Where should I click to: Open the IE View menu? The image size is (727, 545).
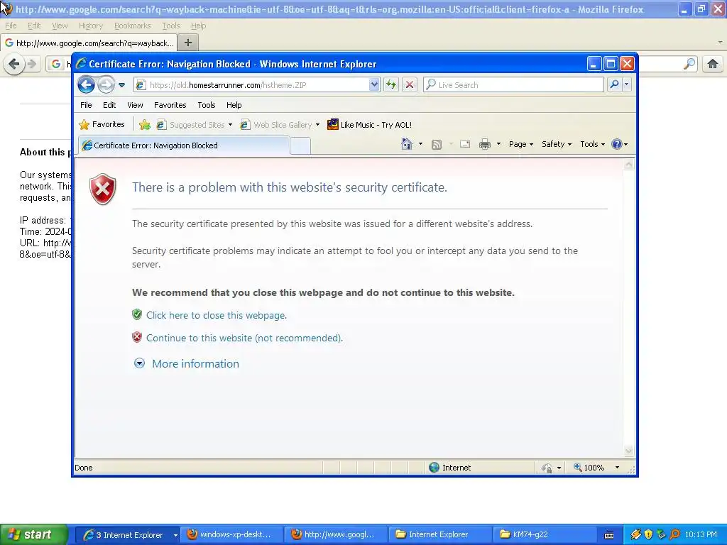coord(135,105)
